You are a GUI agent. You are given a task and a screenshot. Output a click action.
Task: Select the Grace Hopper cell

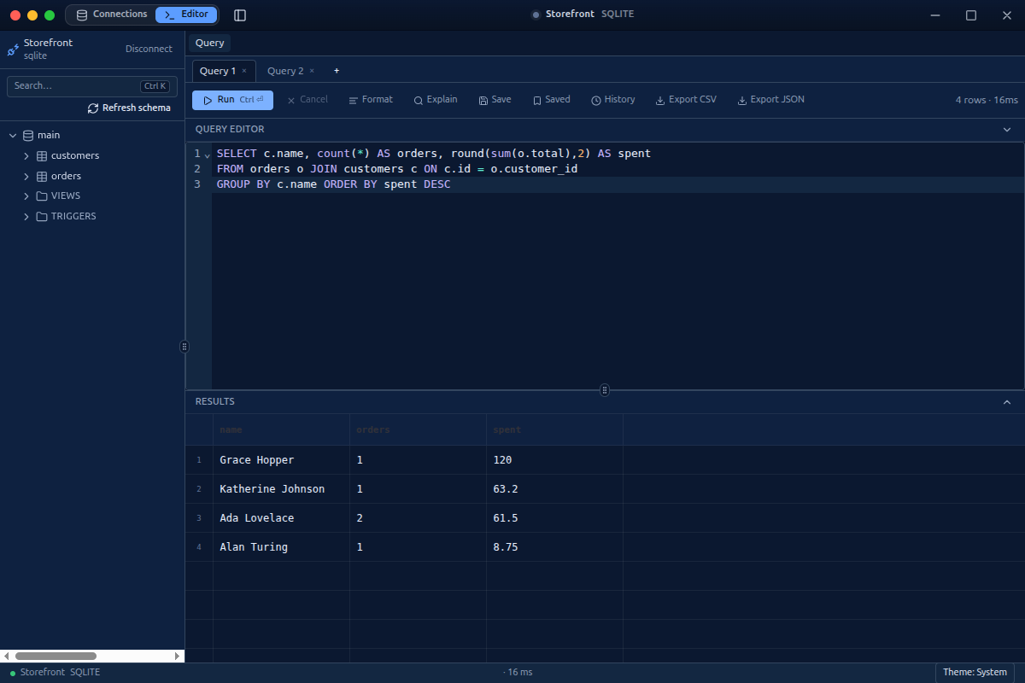click(281, 460)
